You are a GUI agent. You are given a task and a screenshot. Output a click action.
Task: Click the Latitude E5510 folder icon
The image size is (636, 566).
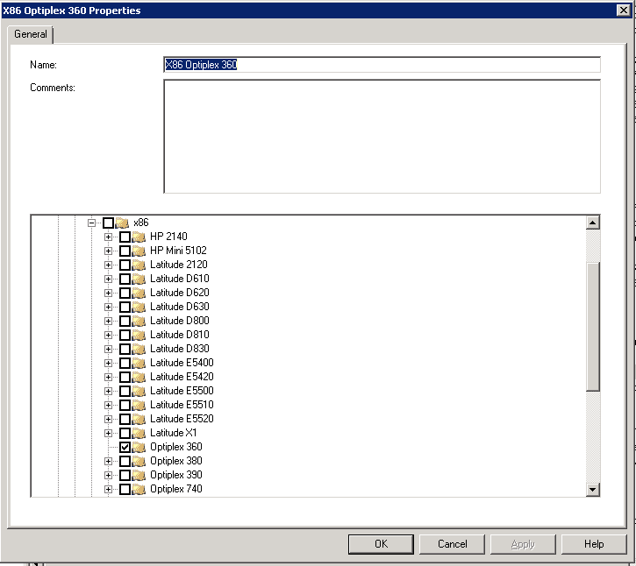139,405
